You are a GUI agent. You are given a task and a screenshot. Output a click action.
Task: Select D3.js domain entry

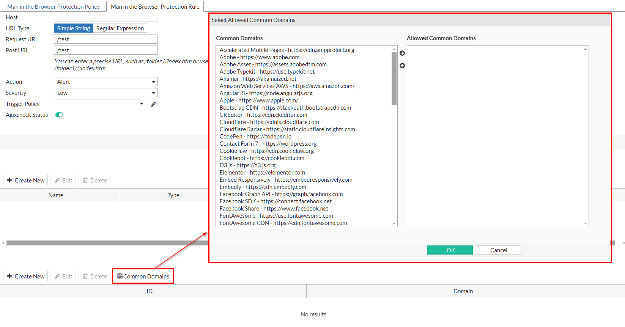(248, 165)
